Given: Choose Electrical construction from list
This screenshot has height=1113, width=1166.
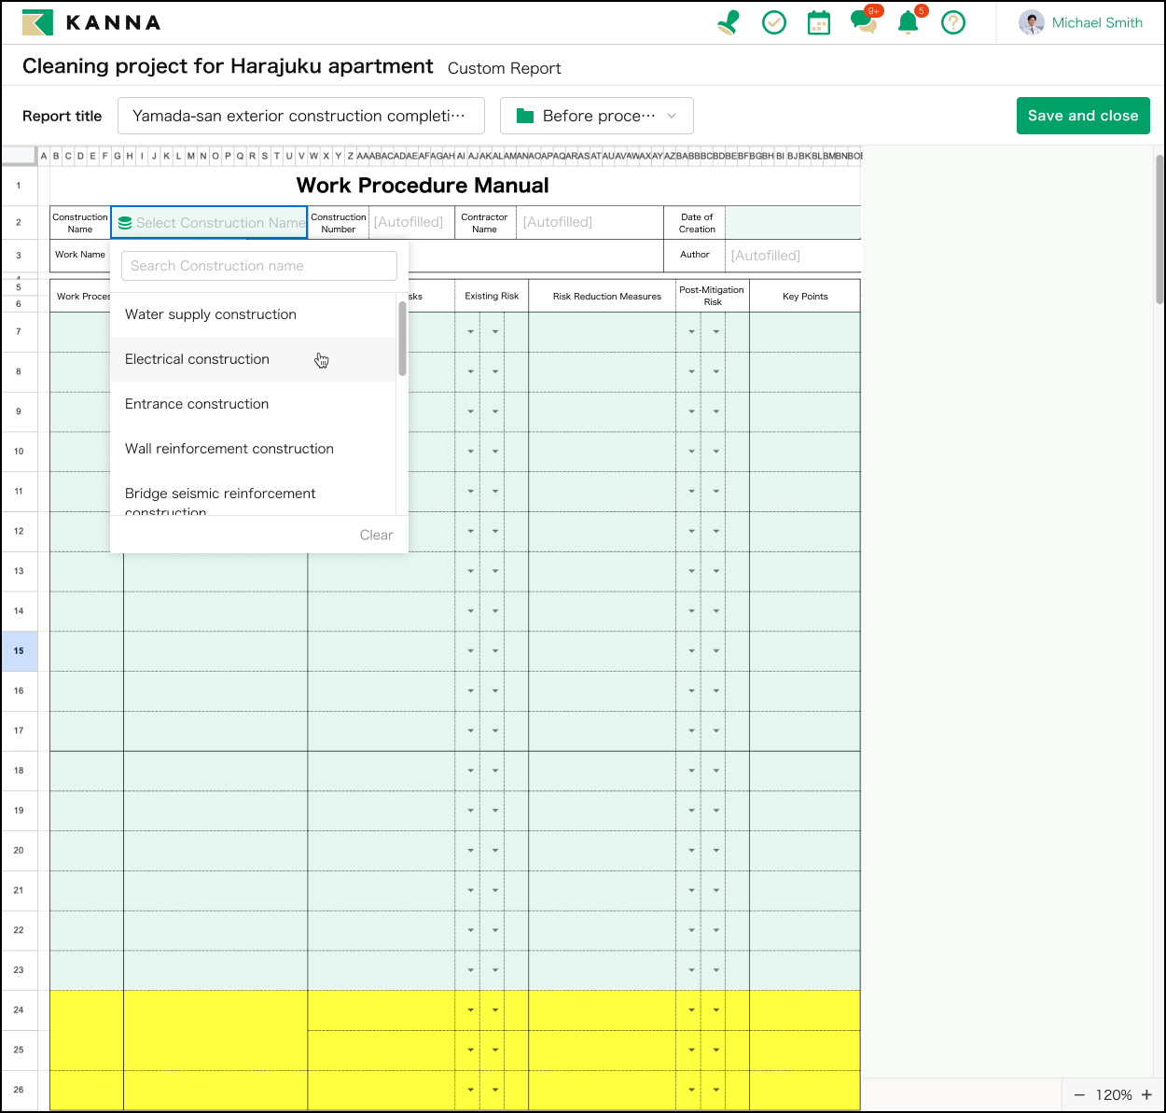Looking at the screenshot, I should pos(197,359).
